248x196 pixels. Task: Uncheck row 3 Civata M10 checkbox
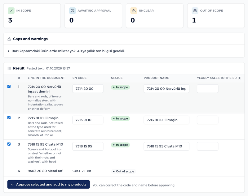pyautogui.click(x=9, y=144)
